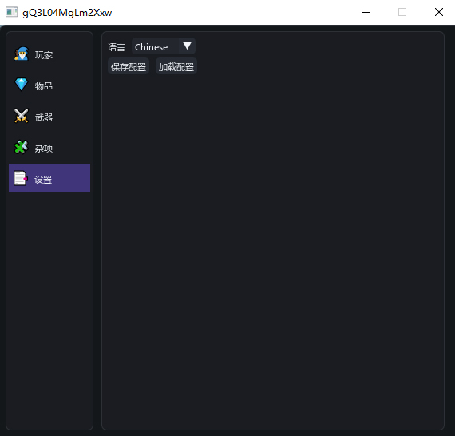Screen dimensions: 455x436
Task: Select the 武器 sidebar entry
Action: [44, 117]
